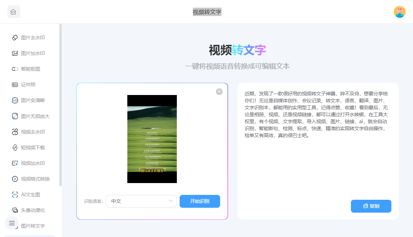Click the 短视频下载 link icon

pos(15,148)
